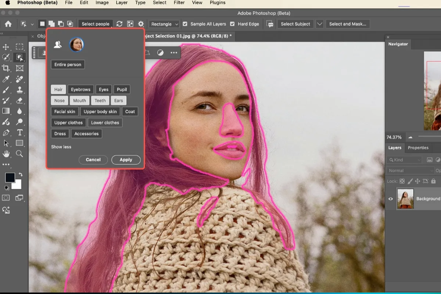This screenshot has width=441, height=294.
Task: Select the Crop tool
Action: pos(6,68)
